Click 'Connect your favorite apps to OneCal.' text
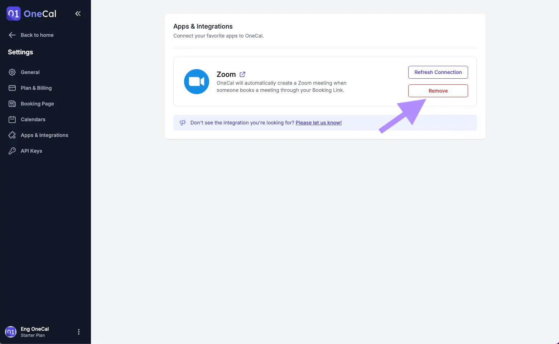Viewport: 559px width, 344px height. (218, 36)
